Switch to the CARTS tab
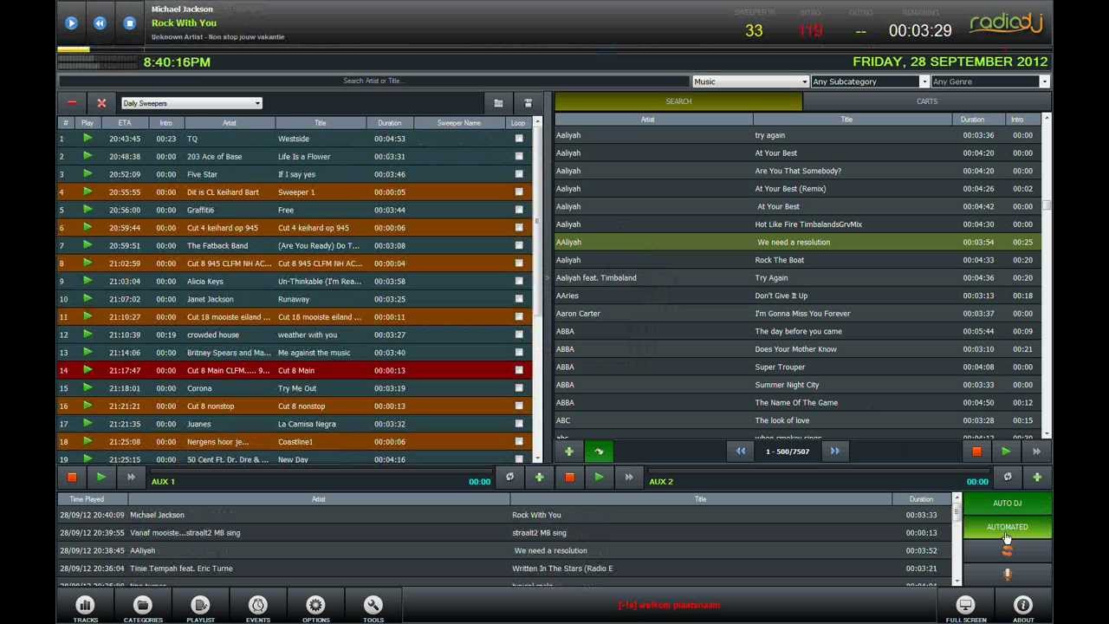 tap(926, 101)
